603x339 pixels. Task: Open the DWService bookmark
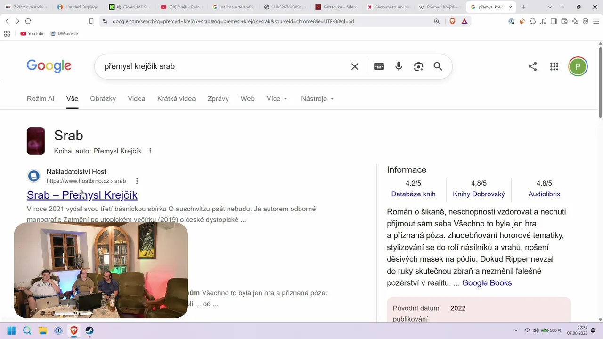click(x=64, y=34)
